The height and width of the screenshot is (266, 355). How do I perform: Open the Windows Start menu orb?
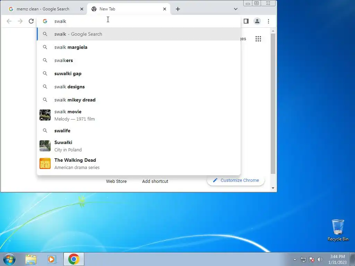(x=9, y=259)
